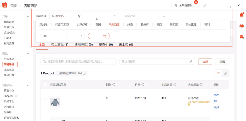The height and width of the screenshot is (121, 246).
Task: Click the 按类目搜索 category field
Action: [157, 62]
